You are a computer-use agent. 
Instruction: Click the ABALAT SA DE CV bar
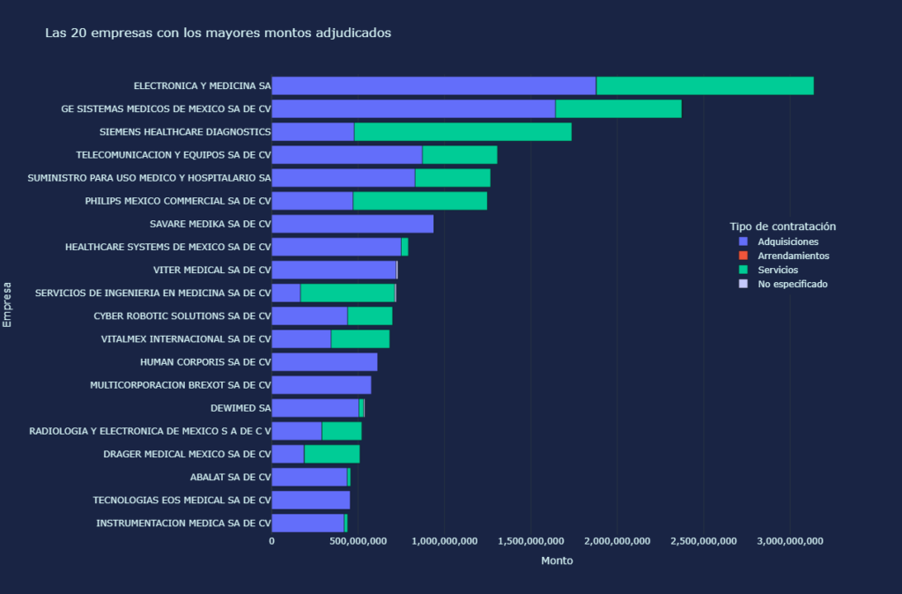309,477
